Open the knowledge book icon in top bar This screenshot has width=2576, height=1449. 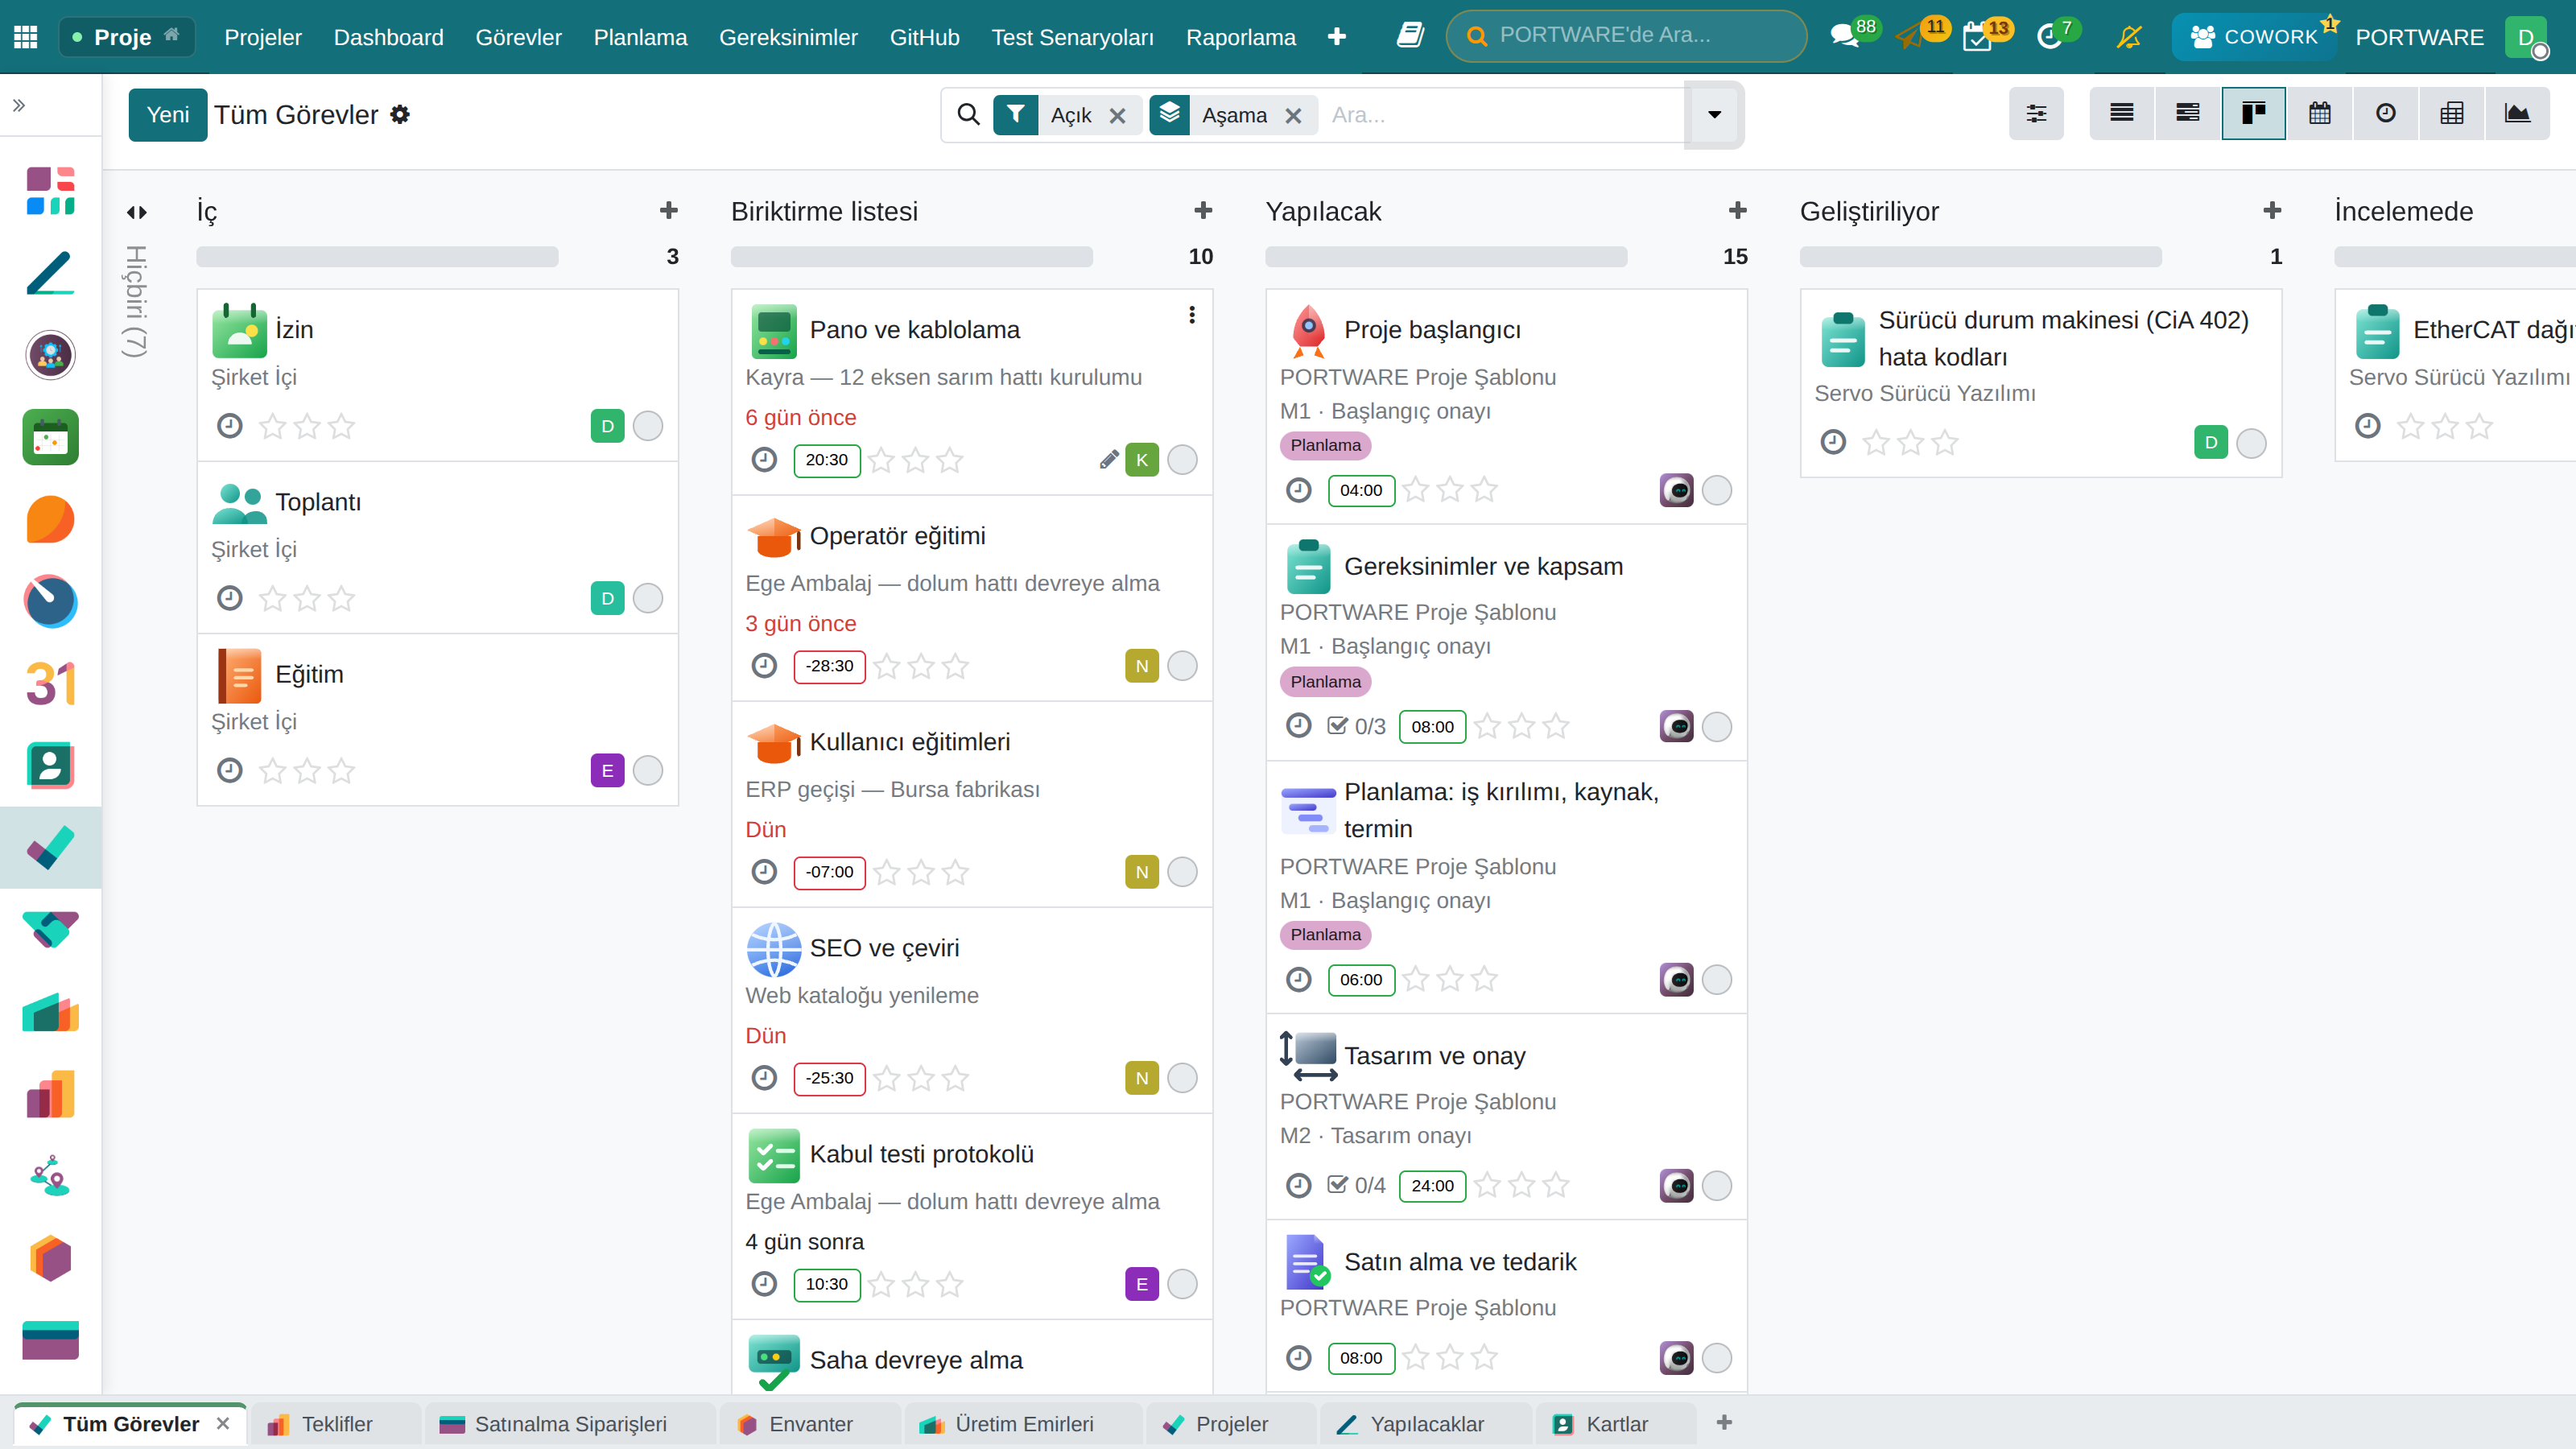(x=1410, y=36)
